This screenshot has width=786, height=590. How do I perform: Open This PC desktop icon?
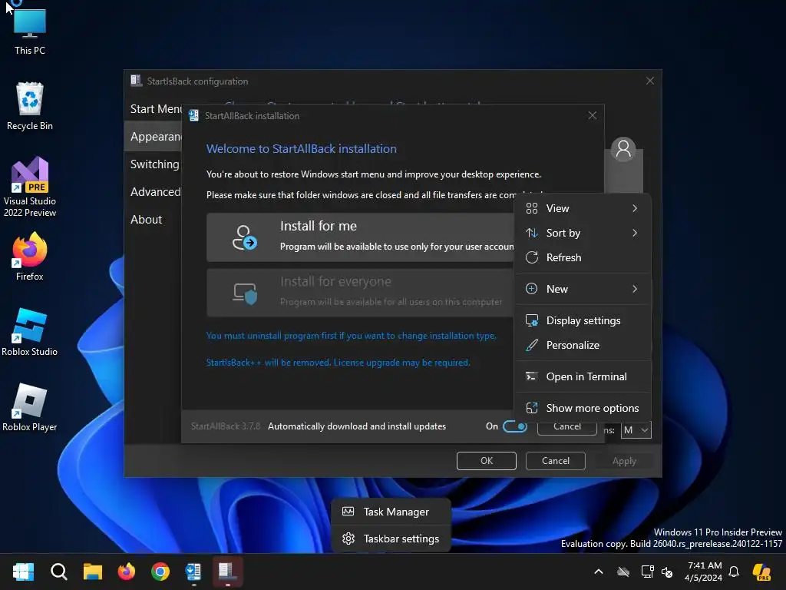[30, 31]
